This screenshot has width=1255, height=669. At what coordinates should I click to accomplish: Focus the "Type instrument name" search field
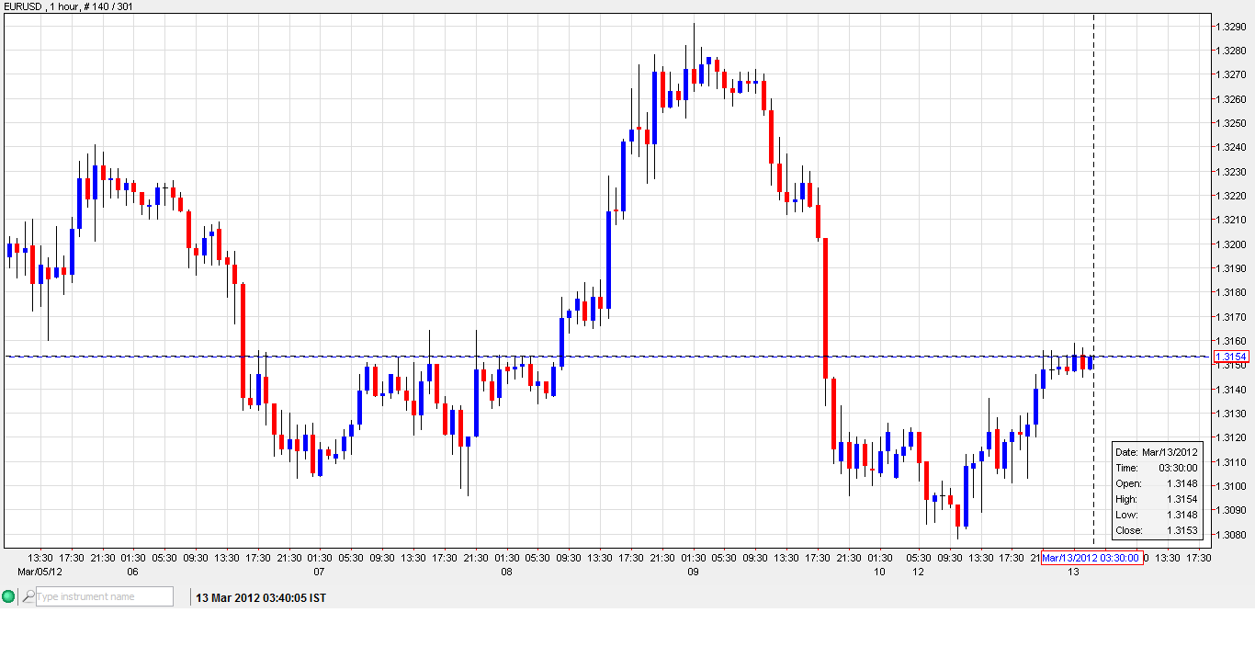coord(104,597)
